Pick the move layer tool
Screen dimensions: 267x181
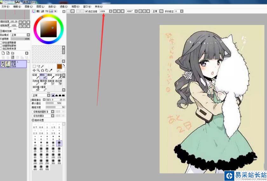click(34, 70)
